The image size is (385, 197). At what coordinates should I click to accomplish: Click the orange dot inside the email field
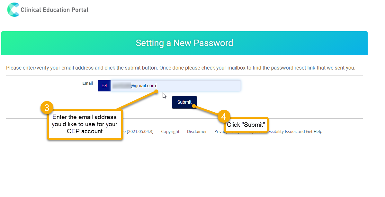point(156,92)
